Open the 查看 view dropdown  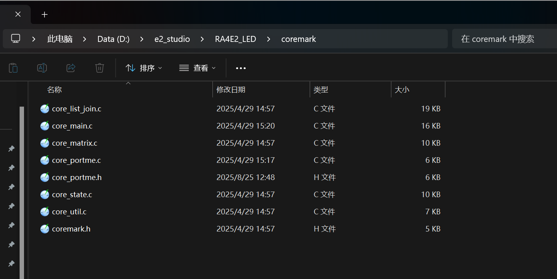(197, 68)
